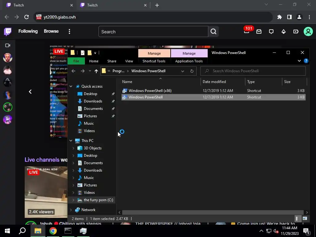The width and height of the screenshot is (316, 237).
Task: Open Twitch more options dots
Action: pos(69,31)
